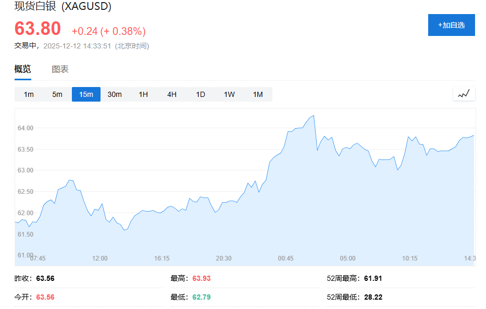Click the 最高 63.93 value

click(201, 278)
